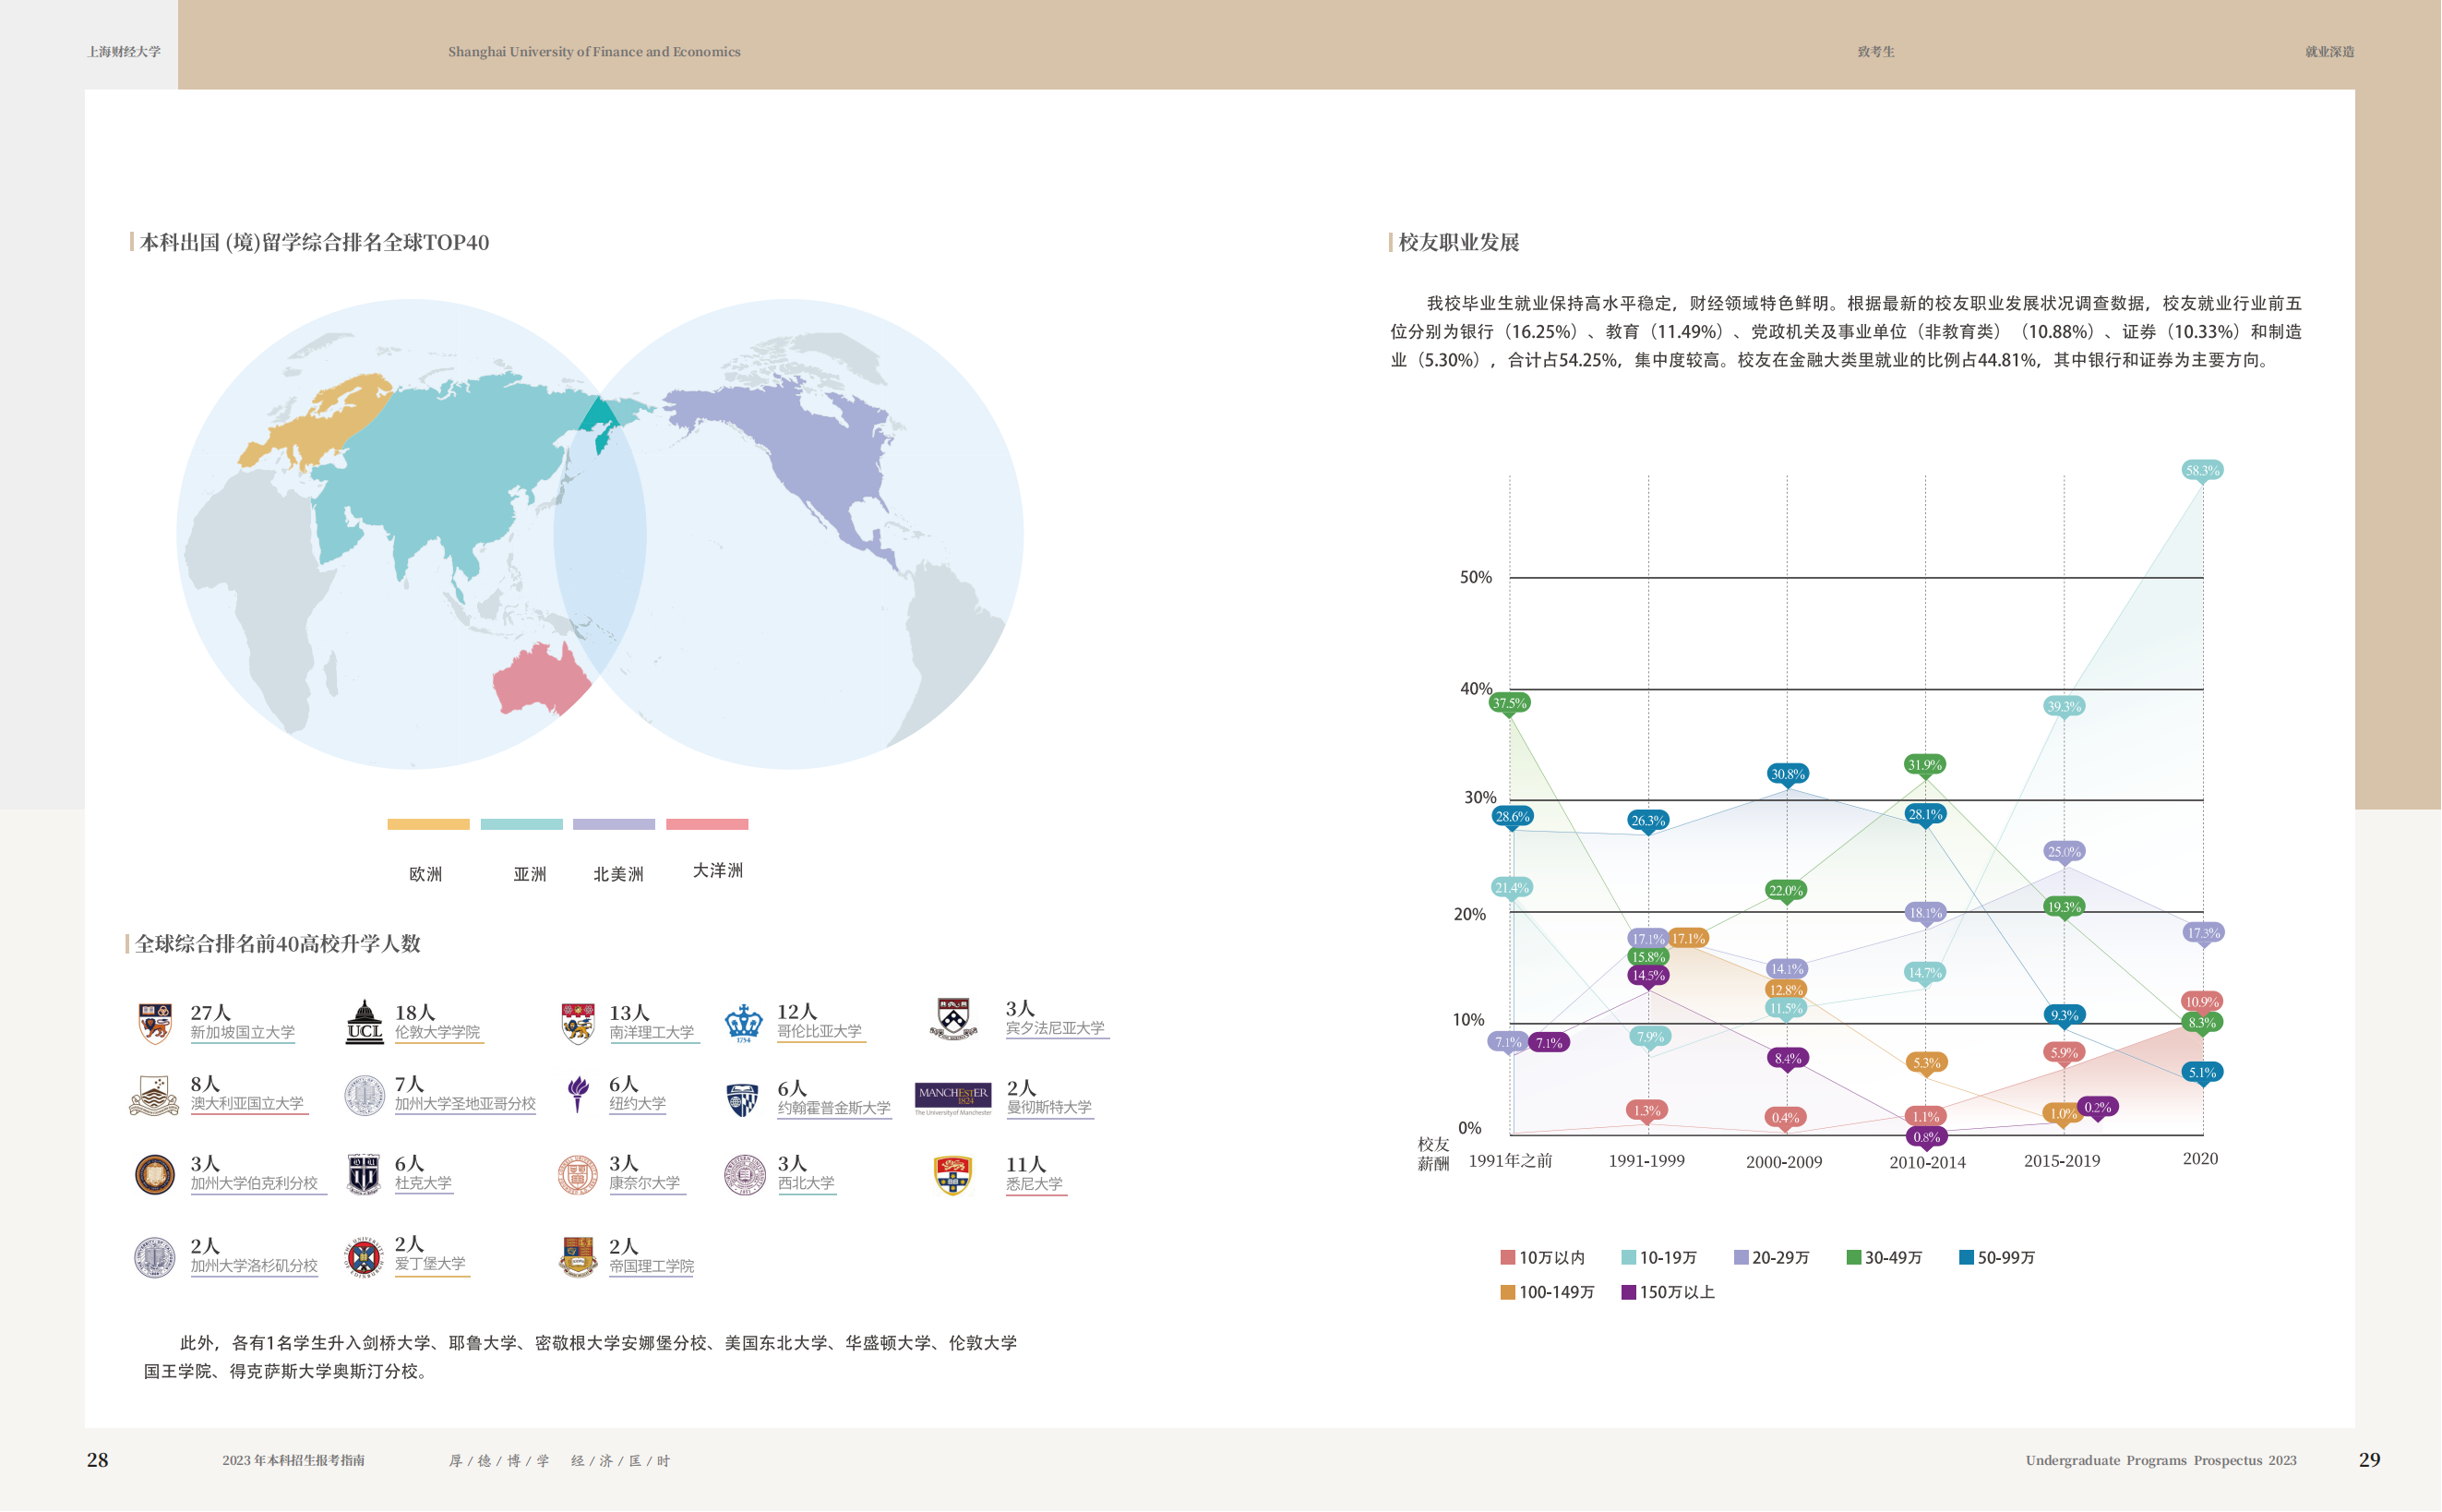This screenshot has width=2442, height=1512.
Task: Click the NYU torch logo
Action: (578, 1095)
